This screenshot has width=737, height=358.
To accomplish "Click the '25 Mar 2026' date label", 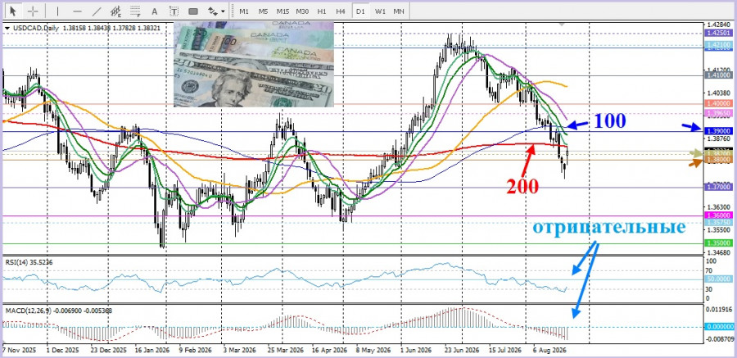I will [x=285, y=351].
